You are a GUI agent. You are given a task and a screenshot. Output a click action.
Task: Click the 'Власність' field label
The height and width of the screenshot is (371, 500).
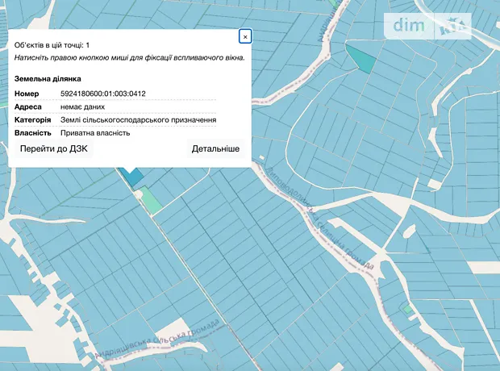coord(33,132)
